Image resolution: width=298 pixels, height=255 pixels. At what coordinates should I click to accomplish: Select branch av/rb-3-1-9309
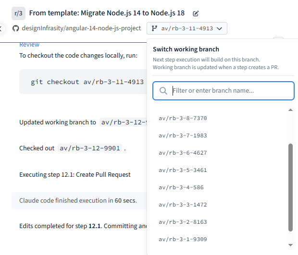click(x=183, y=239)
